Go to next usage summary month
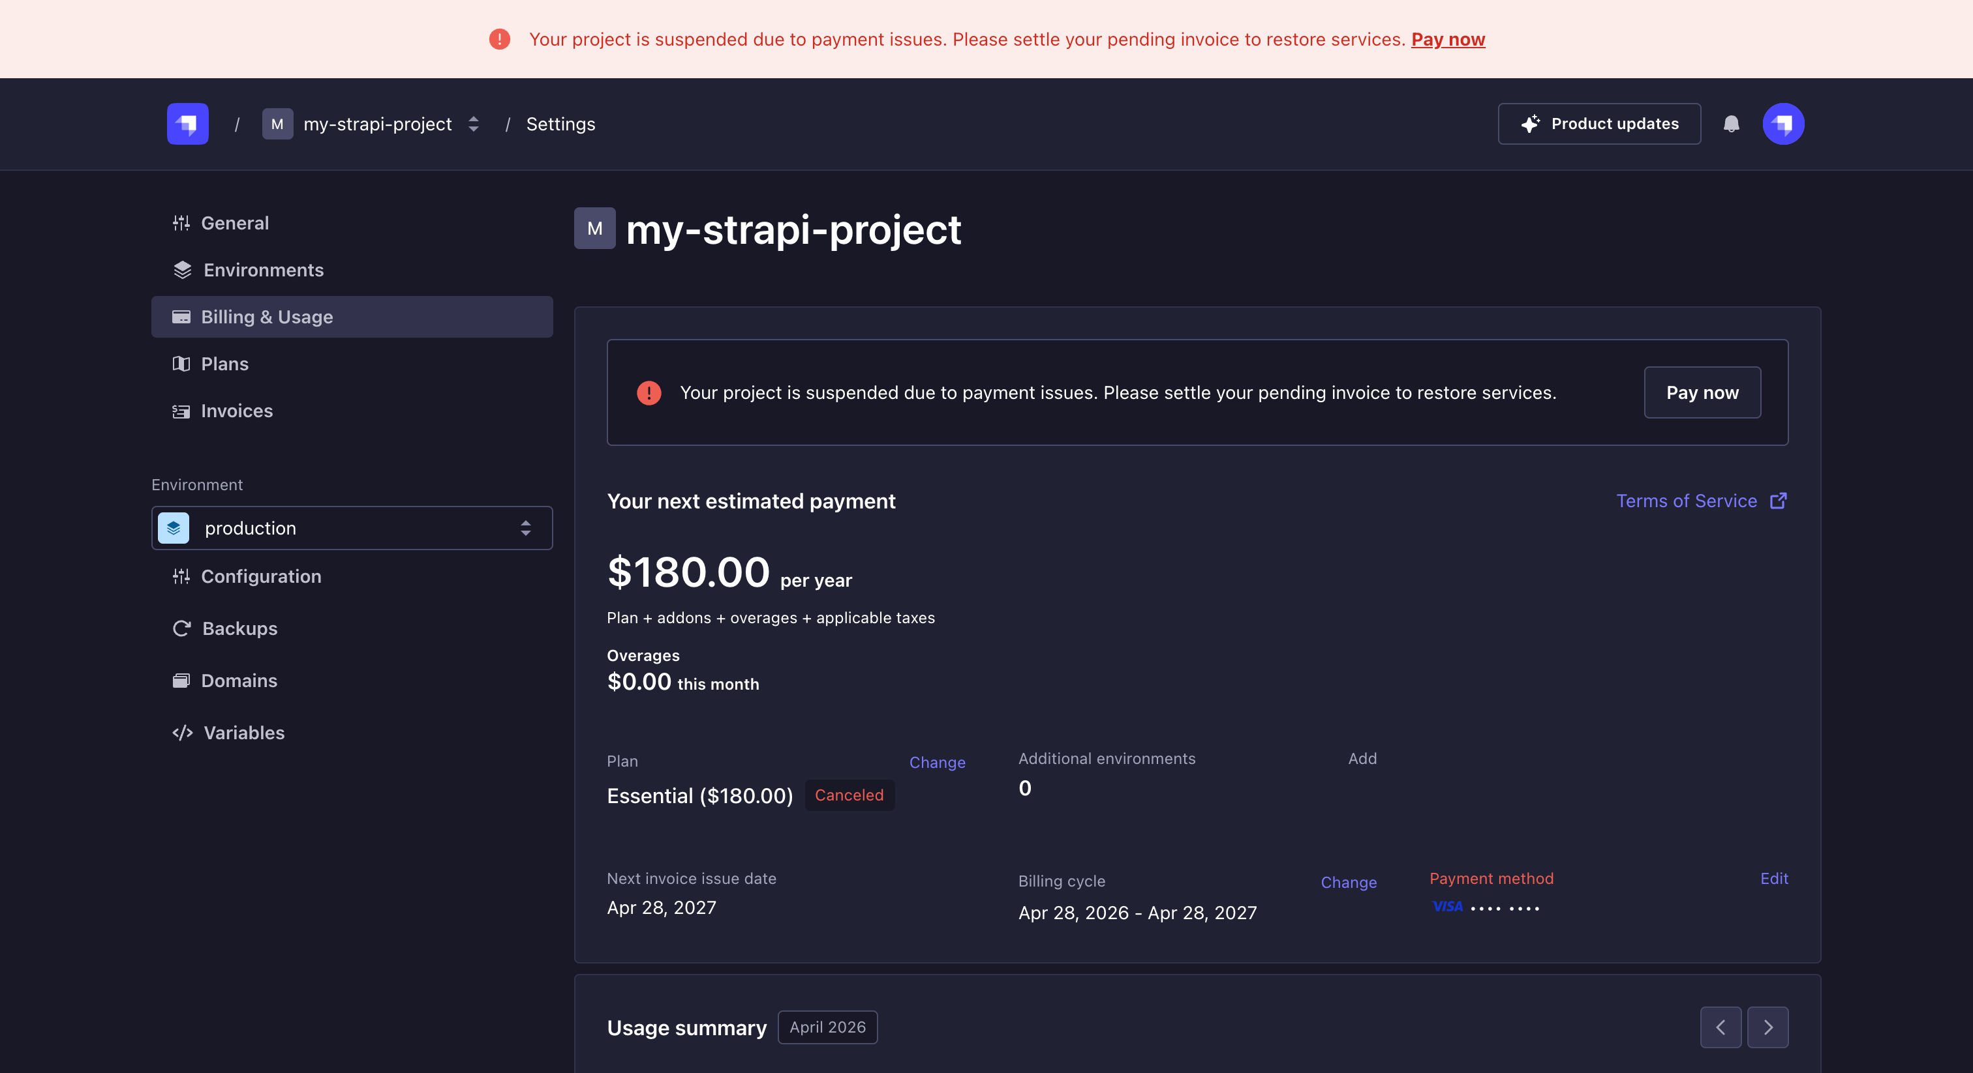The width and height of the screenshot is (1973, 1073). [x=1767, y=1027]
